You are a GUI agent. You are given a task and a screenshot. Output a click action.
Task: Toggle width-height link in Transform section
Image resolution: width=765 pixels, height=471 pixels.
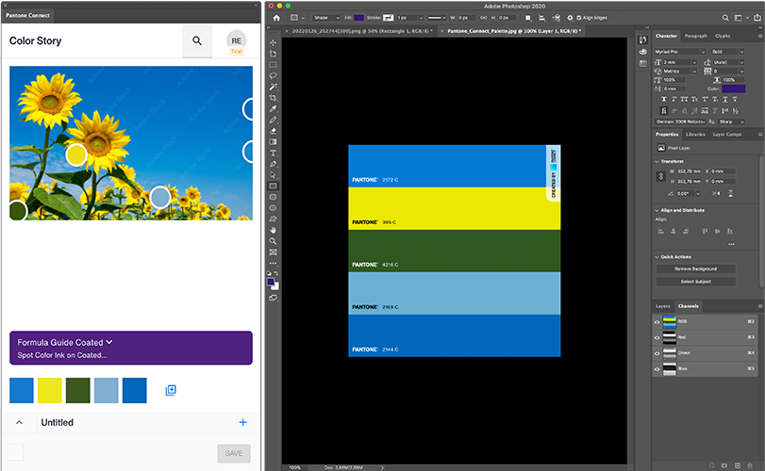coord(661,176)
